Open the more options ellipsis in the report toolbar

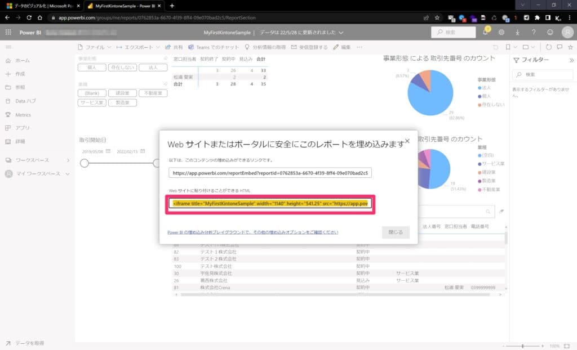[x=359, y=47]
